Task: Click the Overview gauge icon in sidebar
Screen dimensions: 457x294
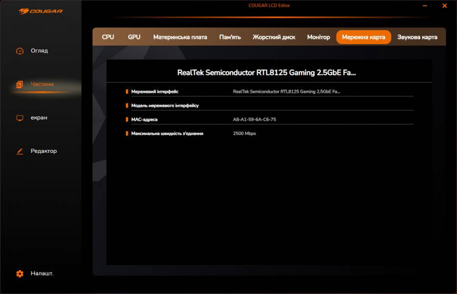Action: pyautogui.click(x=20, y=51)
